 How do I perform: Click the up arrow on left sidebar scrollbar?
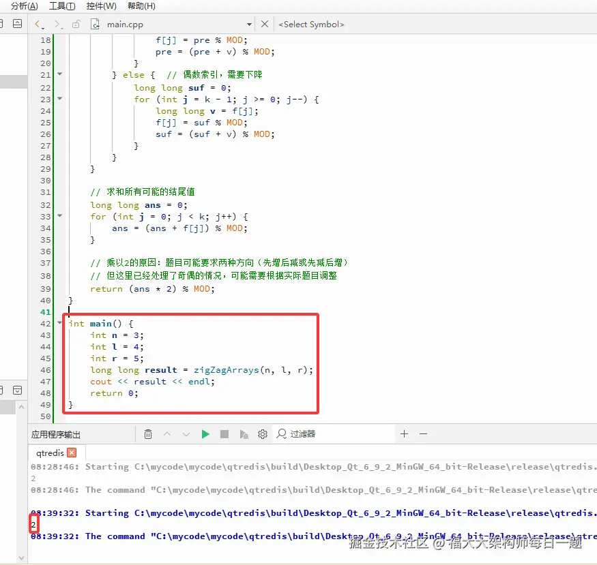click(21, 407)
